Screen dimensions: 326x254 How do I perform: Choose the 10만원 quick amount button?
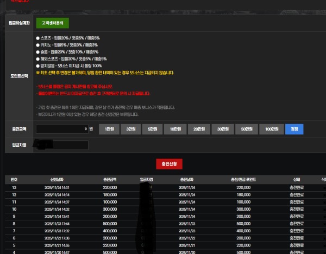(175, 129)
